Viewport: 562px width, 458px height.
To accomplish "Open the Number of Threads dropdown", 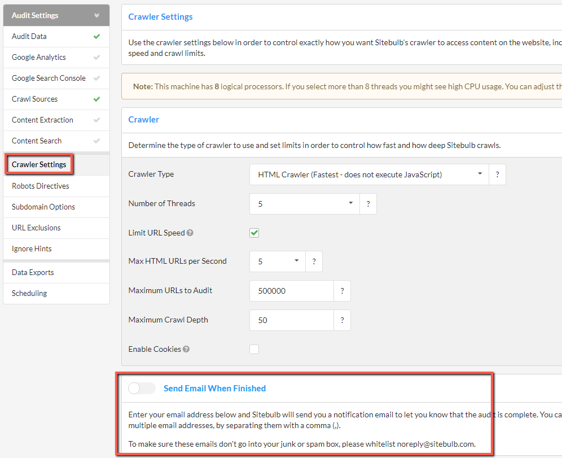I will click(304, 204).
